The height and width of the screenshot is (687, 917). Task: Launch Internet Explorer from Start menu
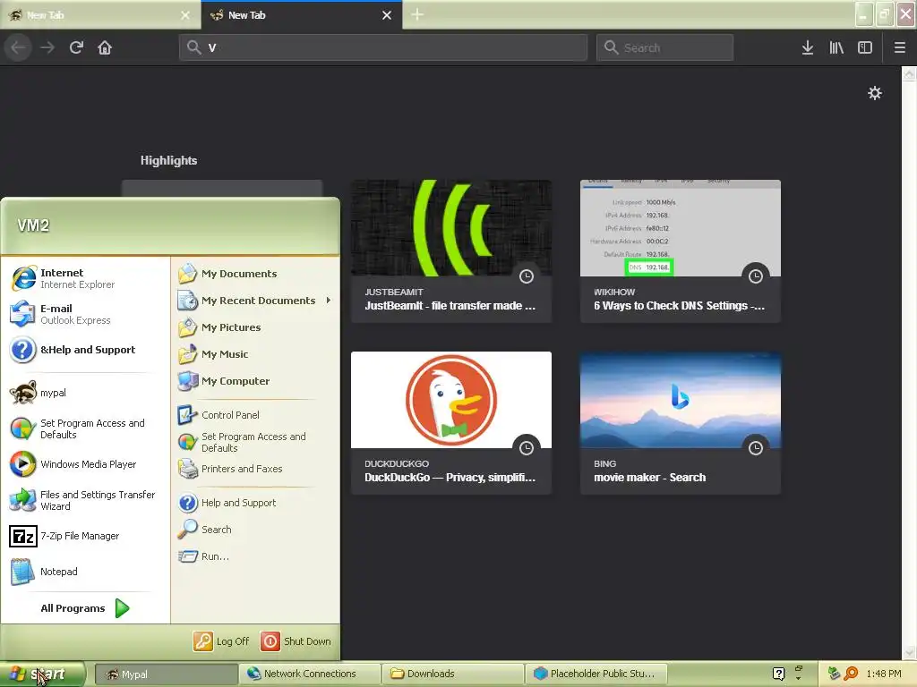85,278
